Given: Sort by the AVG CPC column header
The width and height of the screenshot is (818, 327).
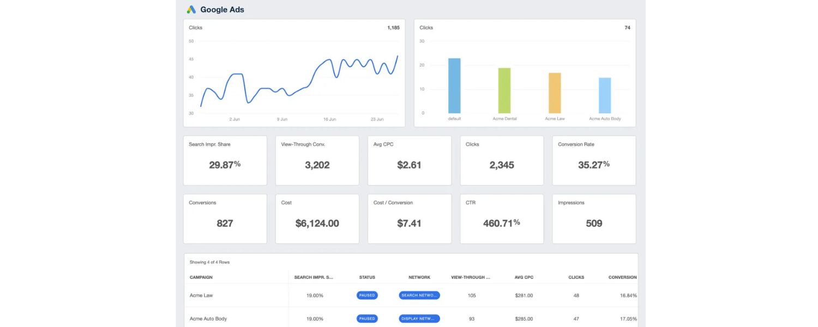Looking at the screenshot, I should point(524,277).
